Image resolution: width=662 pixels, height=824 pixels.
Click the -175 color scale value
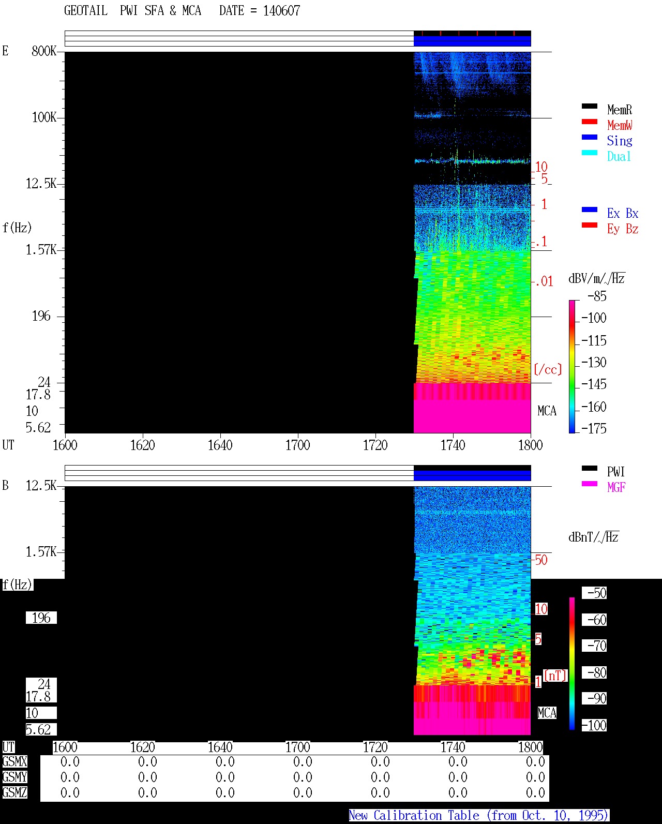click(594, 428)
